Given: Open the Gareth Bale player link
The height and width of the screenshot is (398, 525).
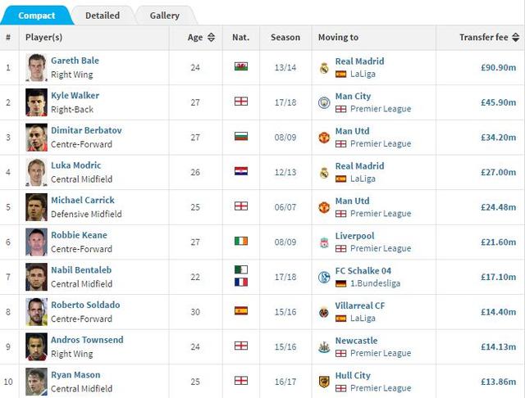Looking at the screenshot, I should (75, 61).
